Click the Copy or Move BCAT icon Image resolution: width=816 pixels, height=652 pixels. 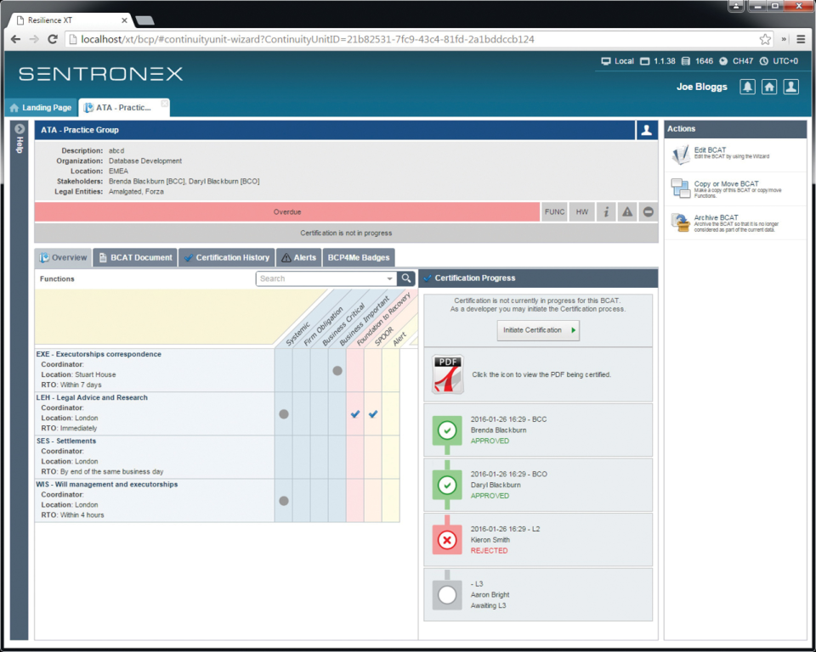680,188
